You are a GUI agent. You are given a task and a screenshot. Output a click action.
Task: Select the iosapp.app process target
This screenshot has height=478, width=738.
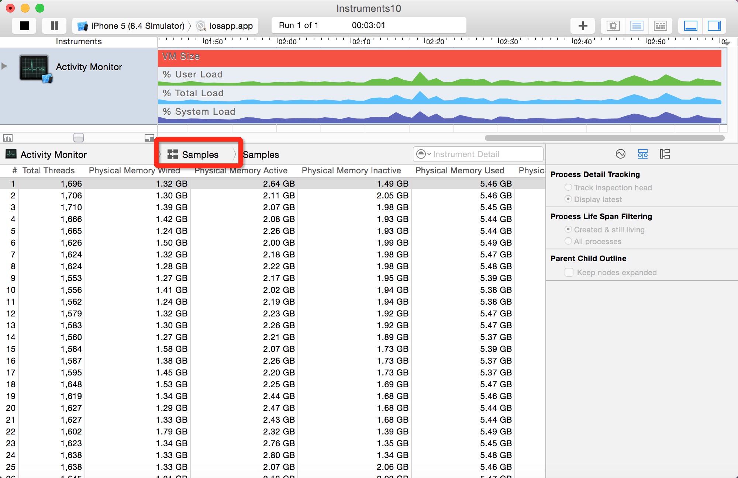(225, 26)
